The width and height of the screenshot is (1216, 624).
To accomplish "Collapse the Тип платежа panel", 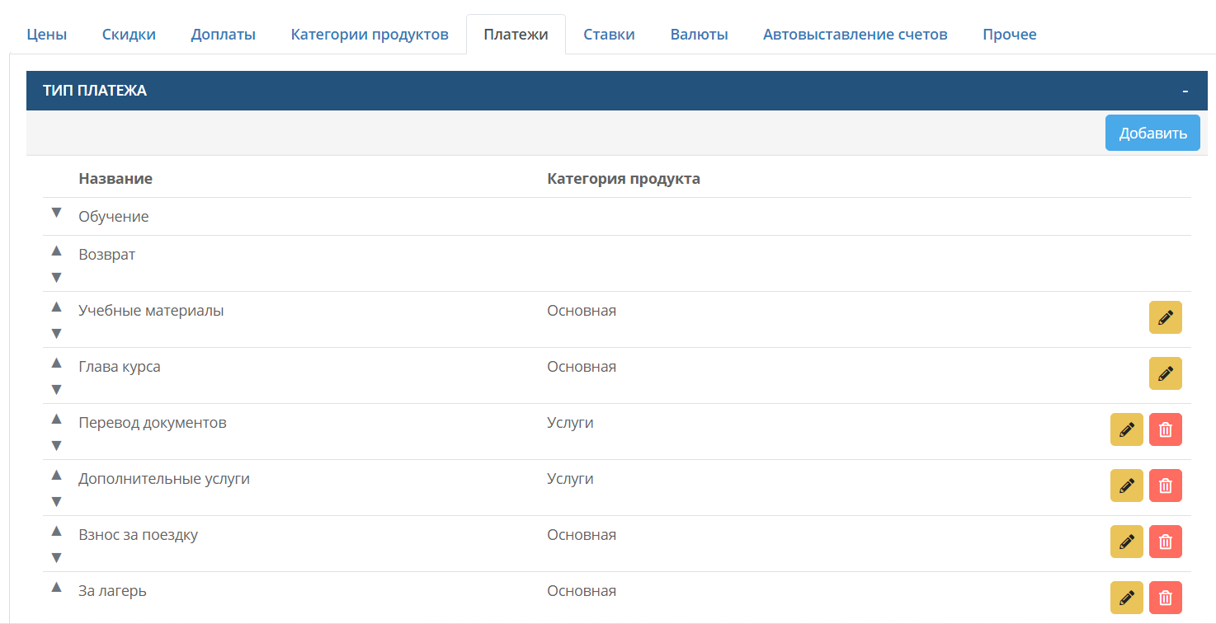I will coord(1185,91).
